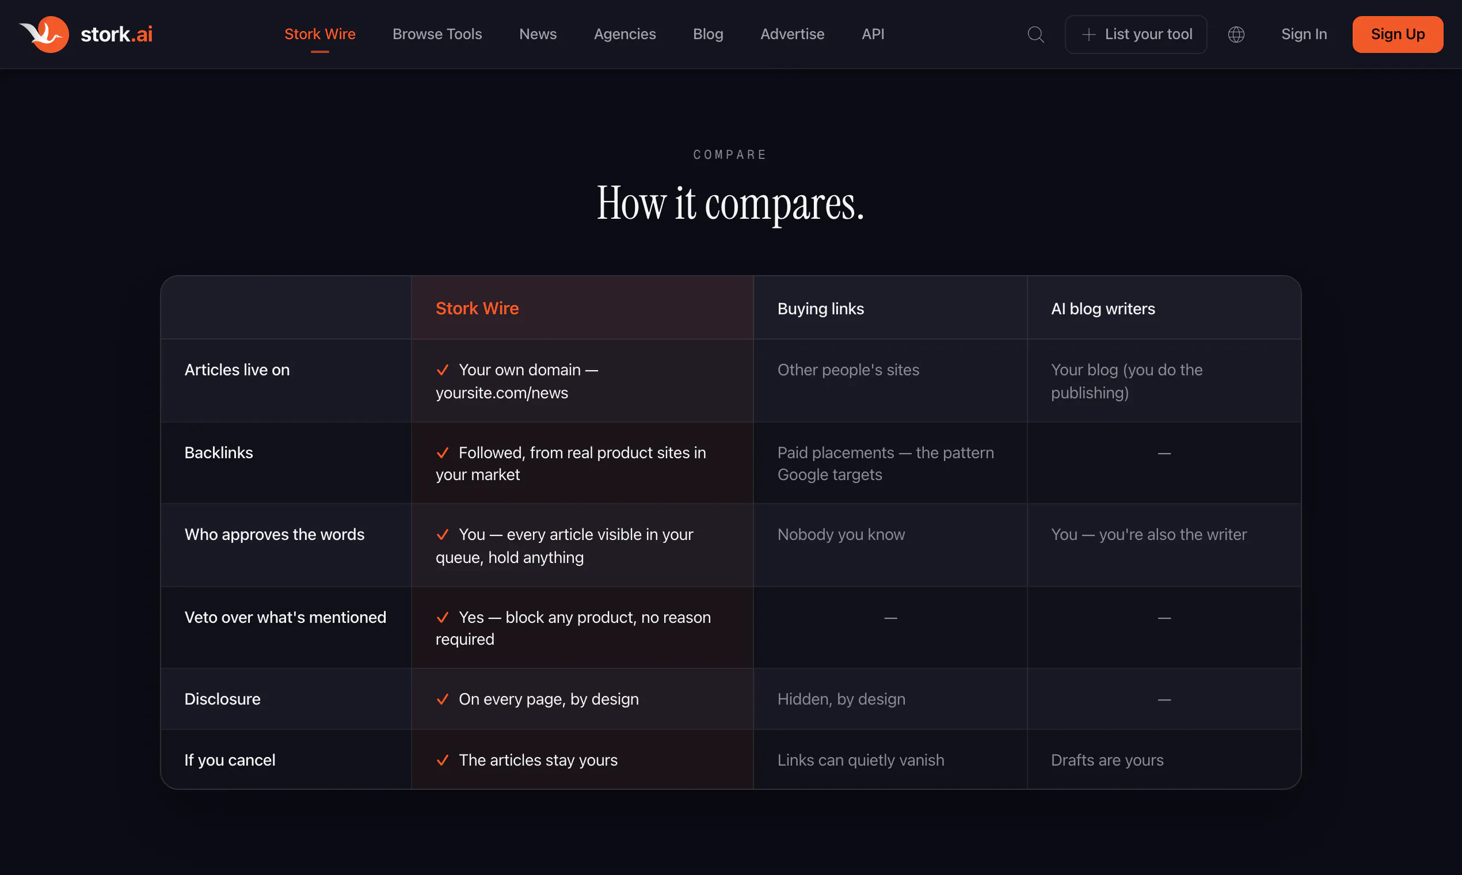Click the stork.ai wordmark
Viewport: 1462px width, 875px height.
117,34
